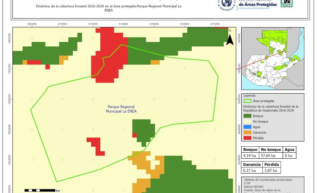
Task: Select the Pérdida red legend swatch
Action: tap(247, 138)
